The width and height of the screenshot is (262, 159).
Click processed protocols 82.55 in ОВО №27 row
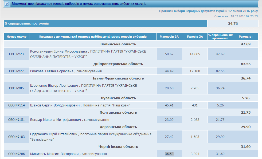click(220, 71)
